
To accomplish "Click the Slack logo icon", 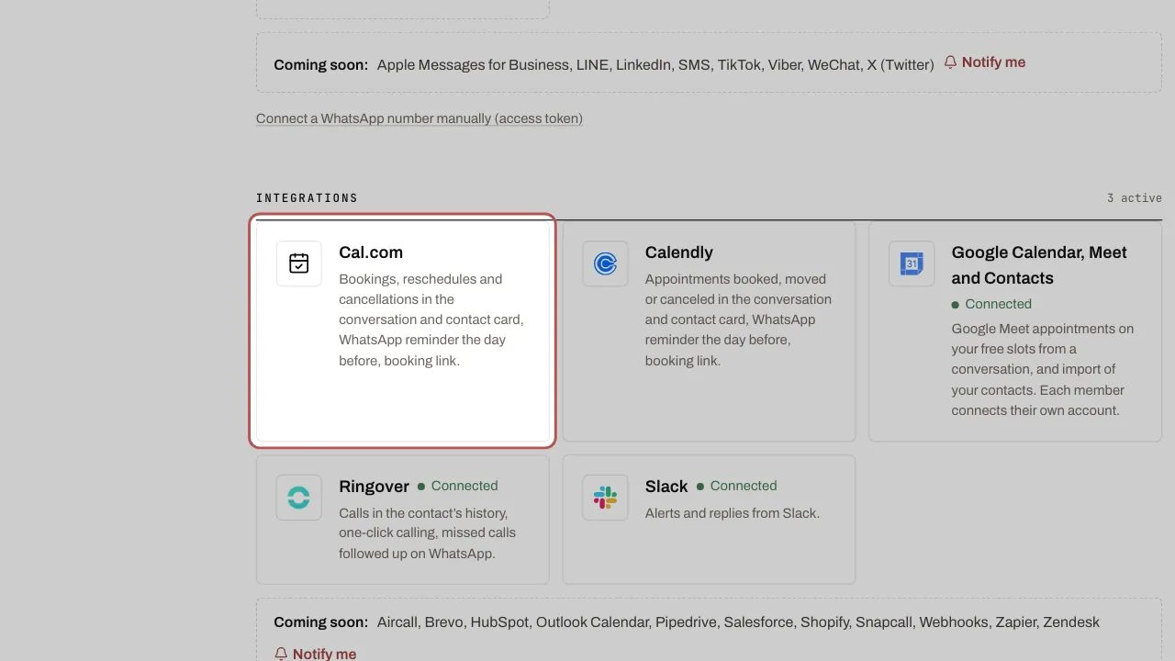I will coord(605,498).
